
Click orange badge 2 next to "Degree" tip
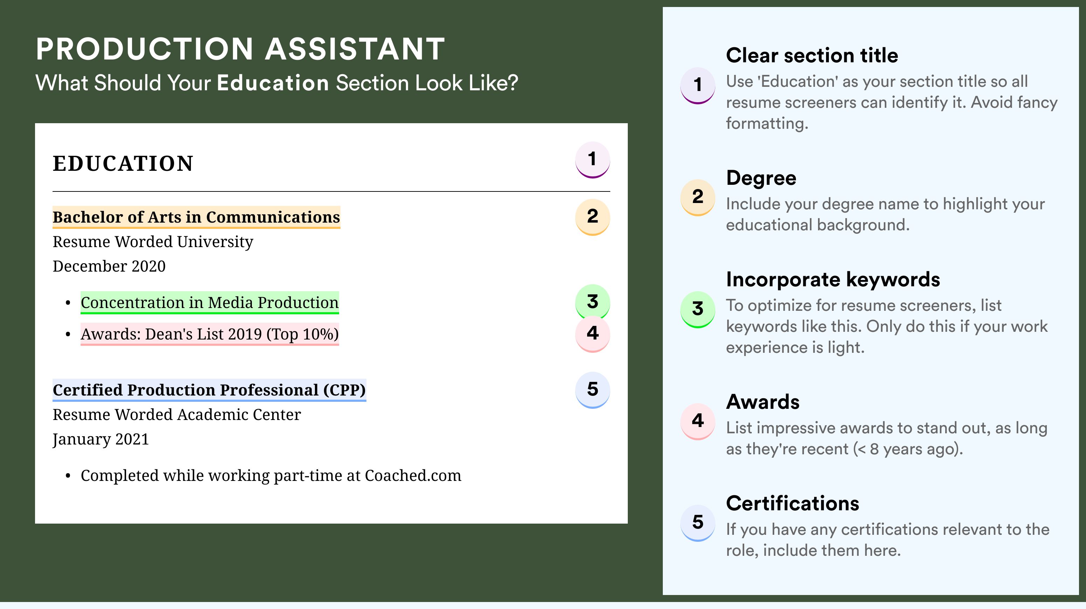pos(697,197)
